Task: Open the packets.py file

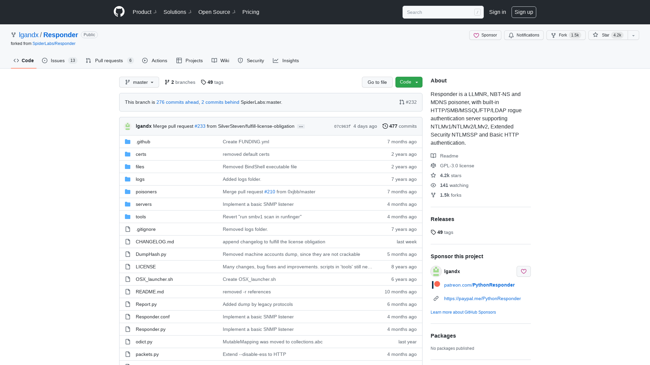Action: click(147, 354)
